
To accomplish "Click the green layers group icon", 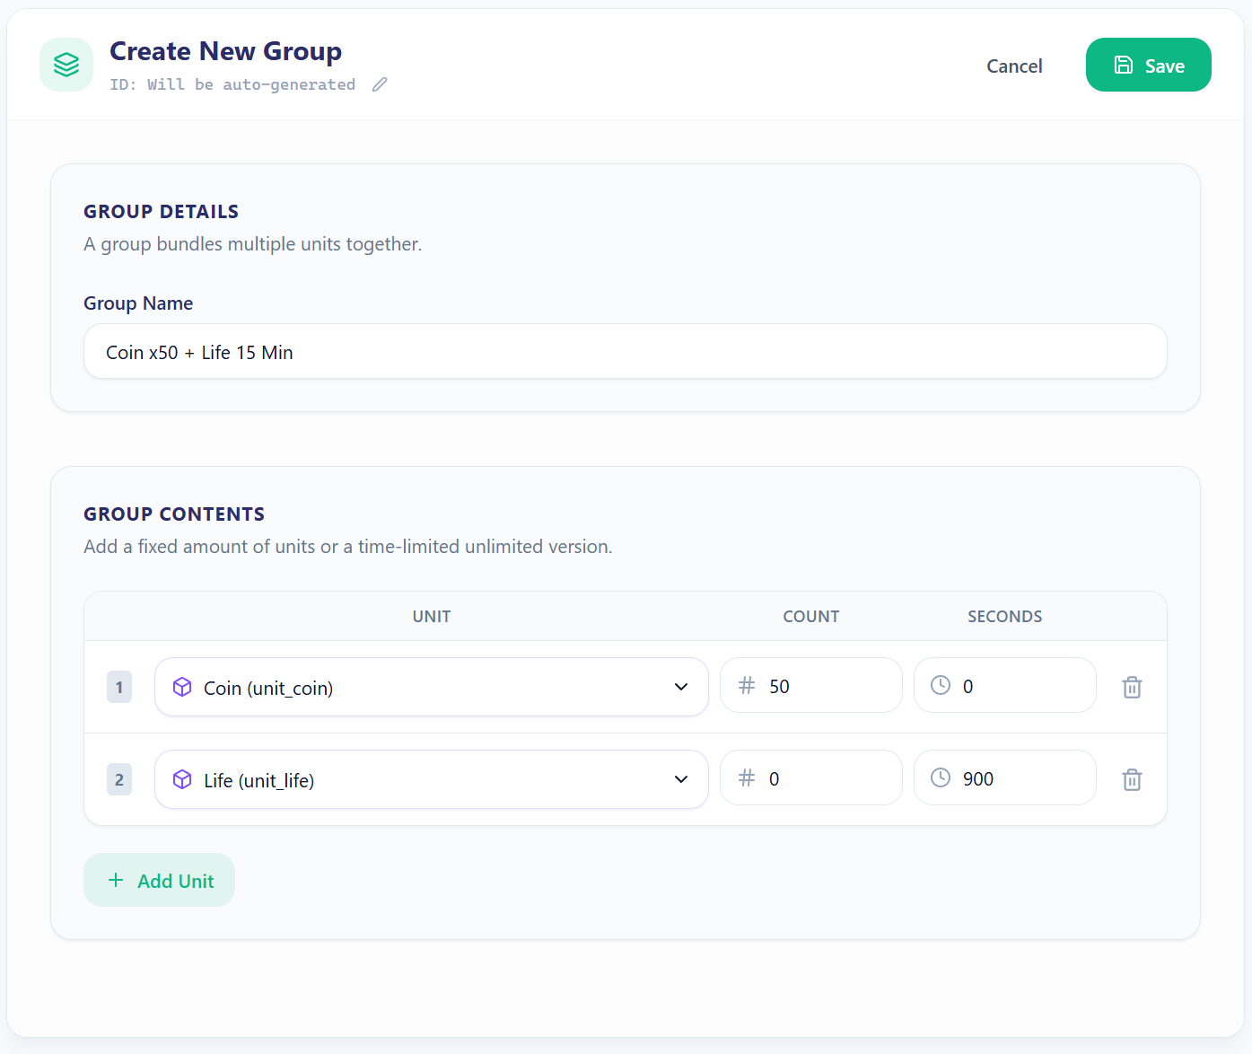I will click(66, 65).
